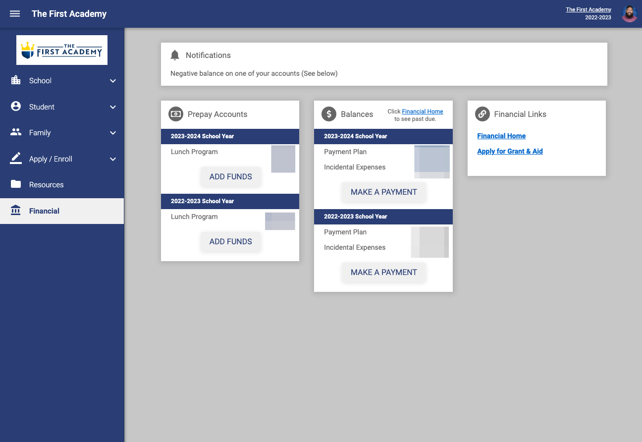Expand the School menu chevron
The height and width of the screenshot is (442, 642).
(113, 81)
